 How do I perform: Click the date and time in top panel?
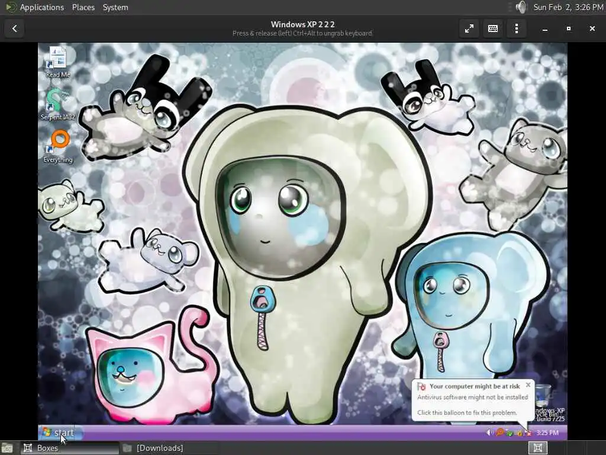[568, 7]
